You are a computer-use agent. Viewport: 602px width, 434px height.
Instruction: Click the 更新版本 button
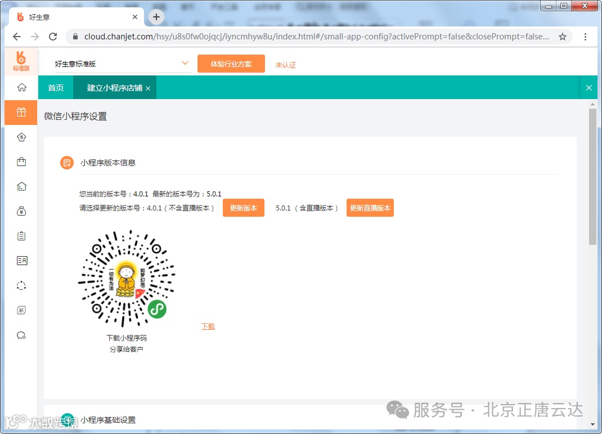244,208
